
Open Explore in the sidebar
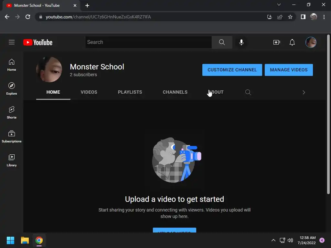pyautogui.click(x=12, y=89)
